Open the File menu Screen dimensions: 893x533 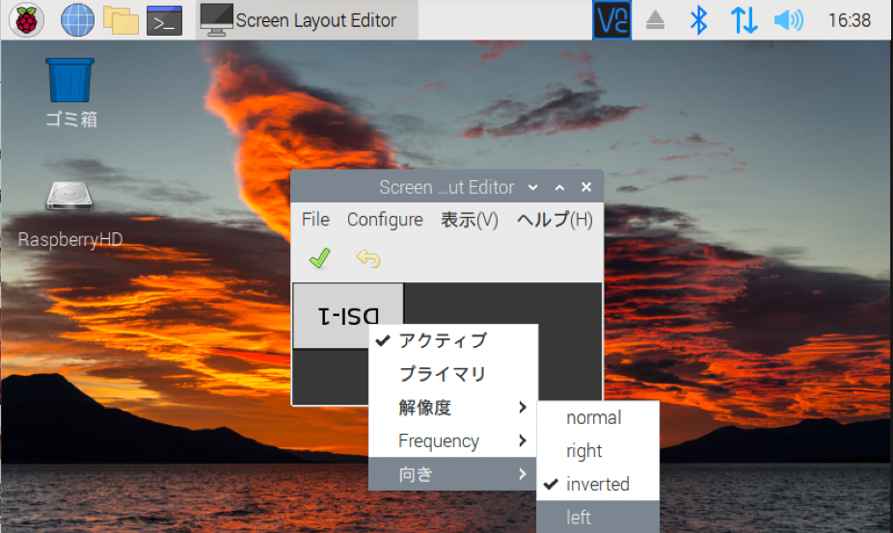point(315,220)
